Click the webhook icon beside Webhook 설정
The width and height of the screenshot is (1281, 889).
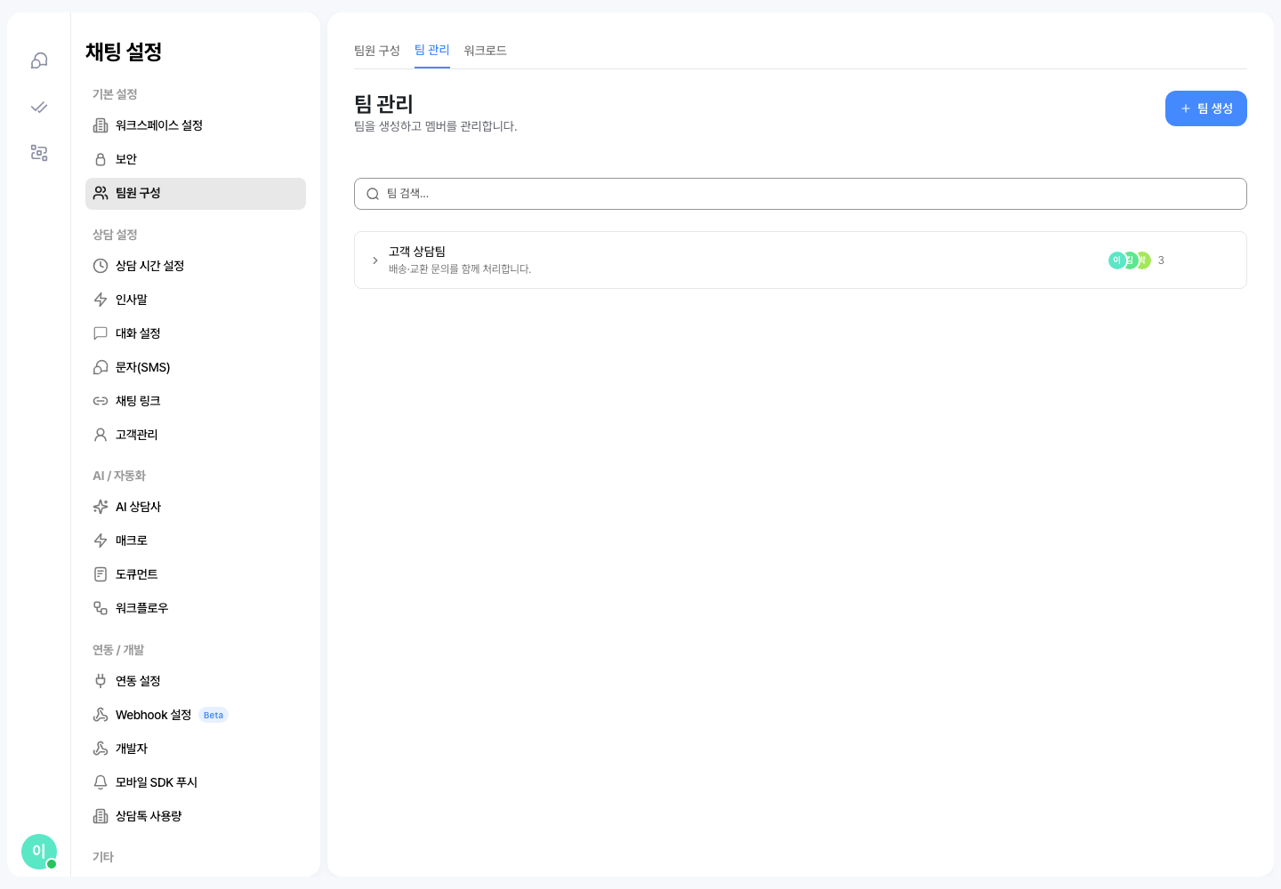tap(101, 715)
